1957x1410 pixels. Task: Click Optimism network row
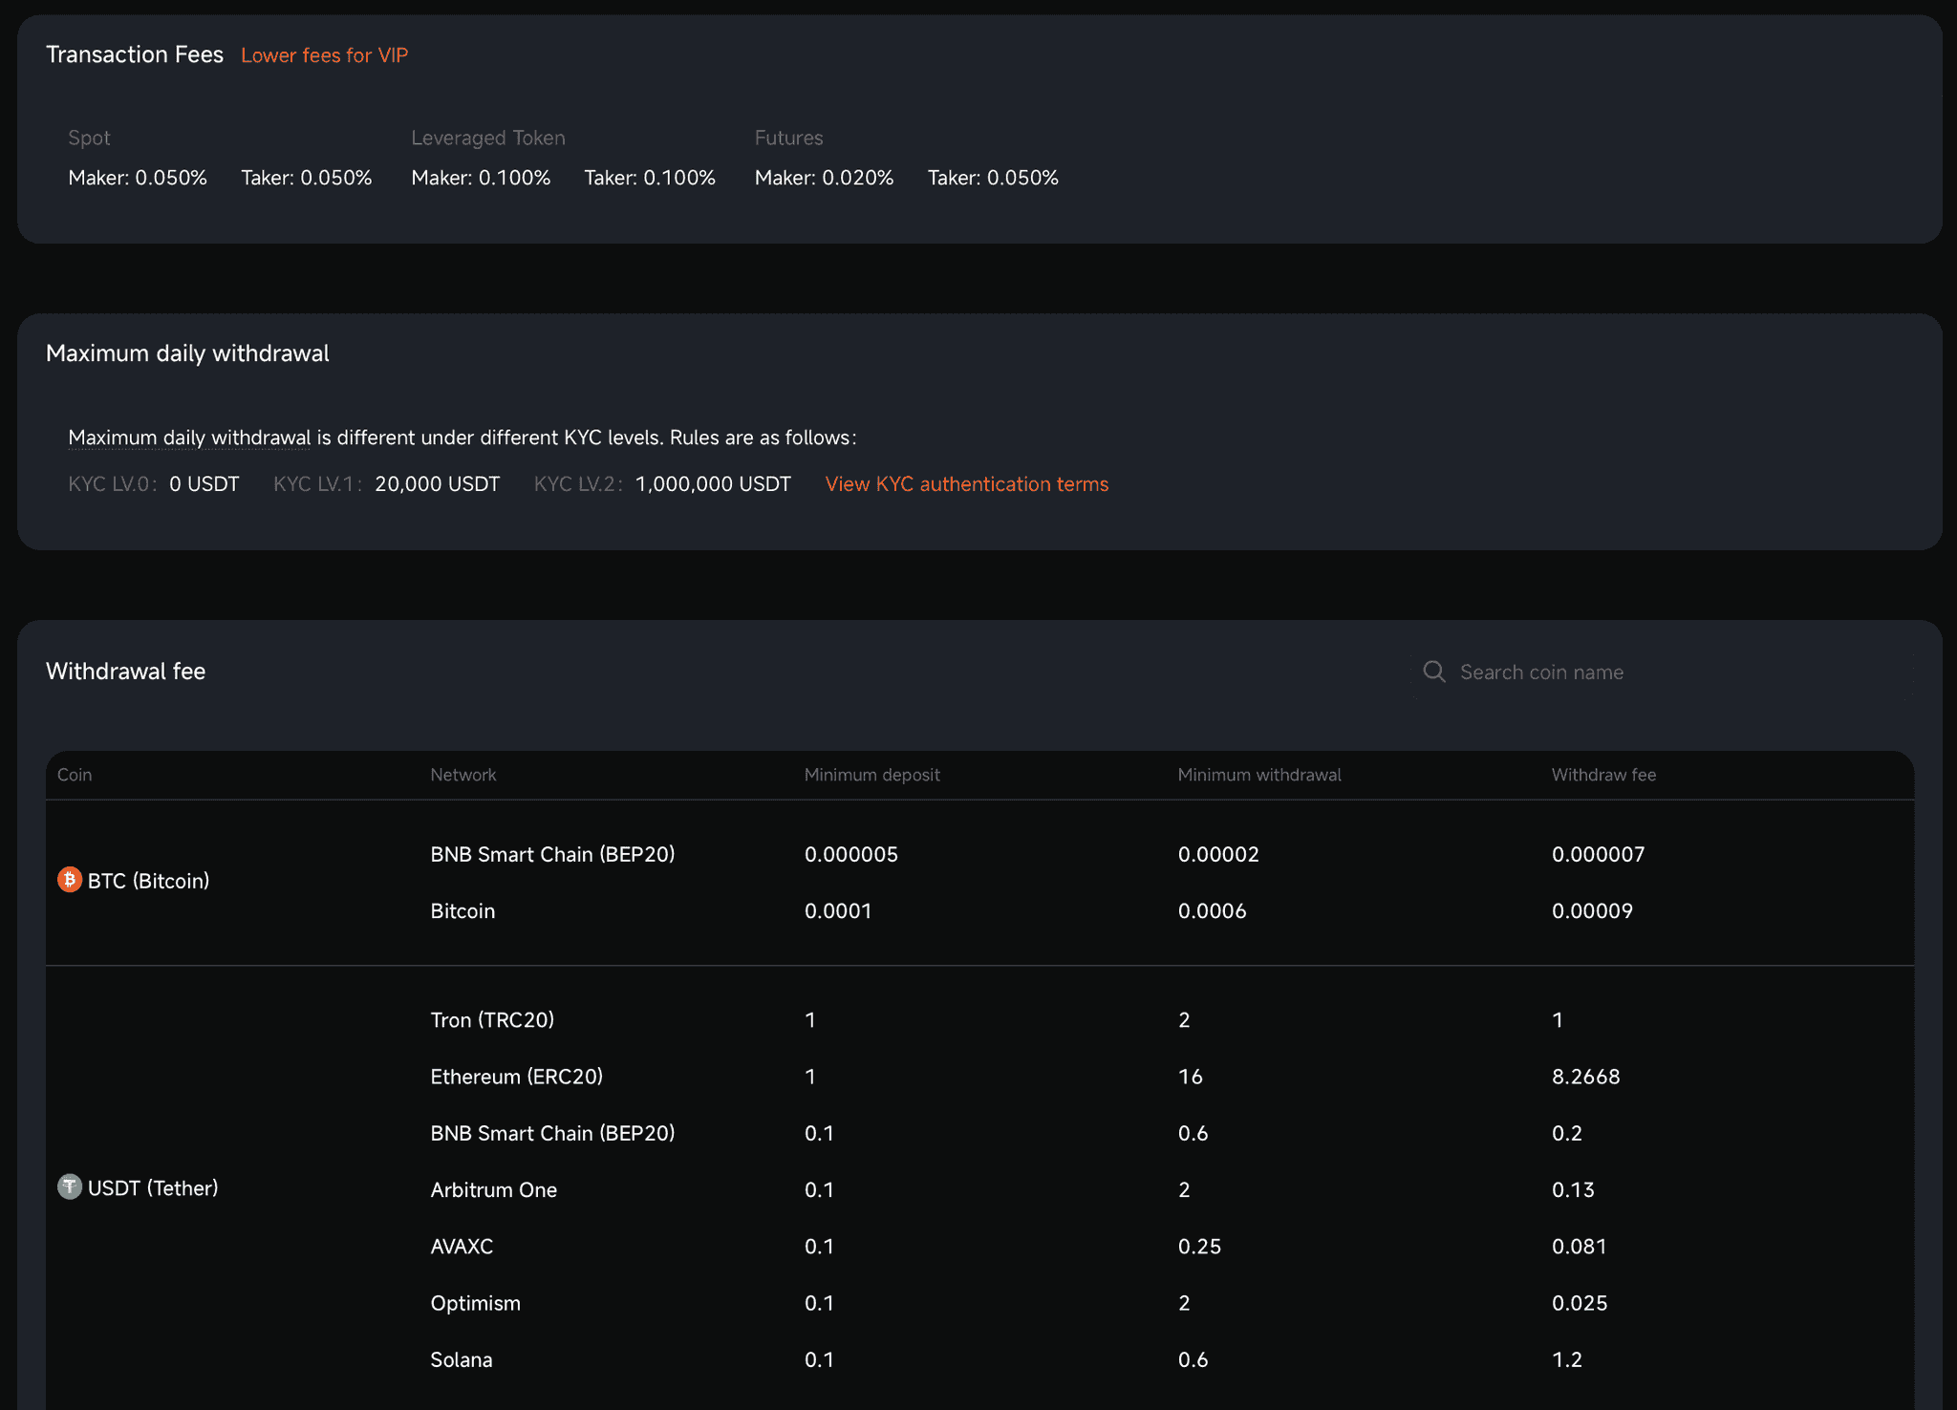(476, 1303)
